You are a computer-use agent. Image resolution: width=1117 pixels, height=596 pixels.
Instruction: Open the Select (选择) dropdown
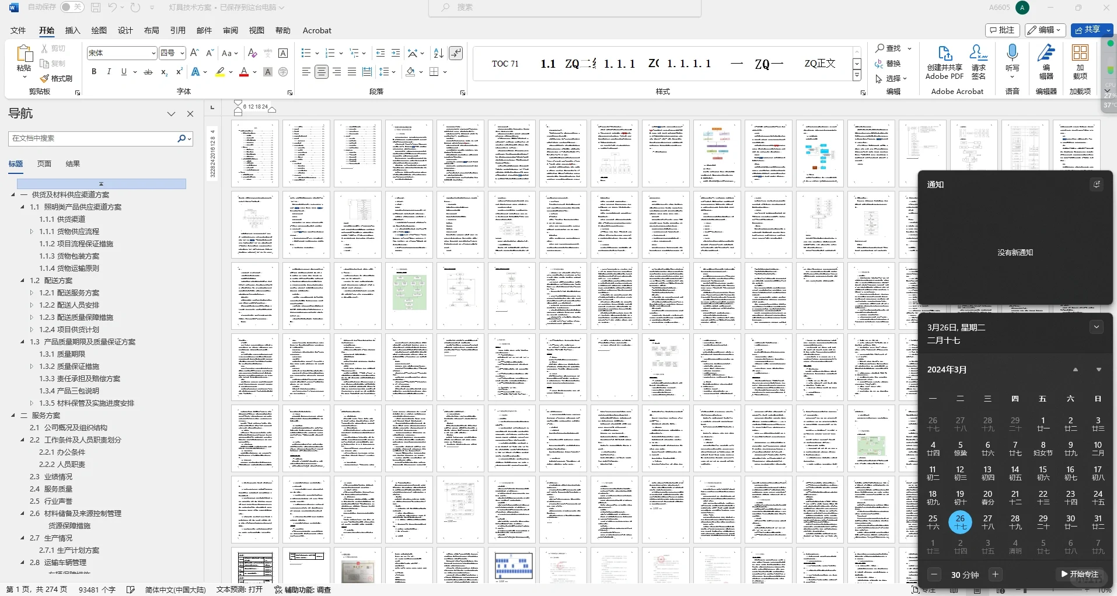tap(891, 78)
